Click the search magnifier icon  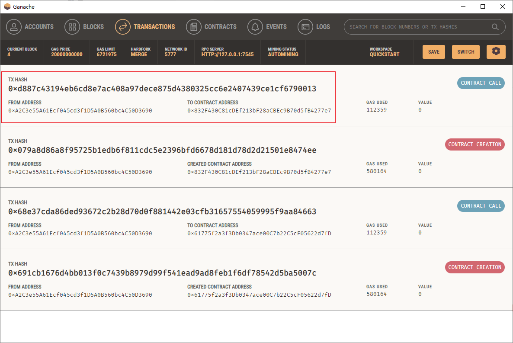[495, 27]
